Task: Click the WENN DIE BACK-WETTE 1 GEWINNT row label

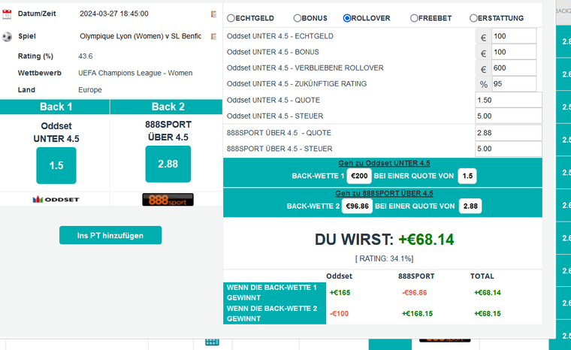Action: tap(274, 292)
